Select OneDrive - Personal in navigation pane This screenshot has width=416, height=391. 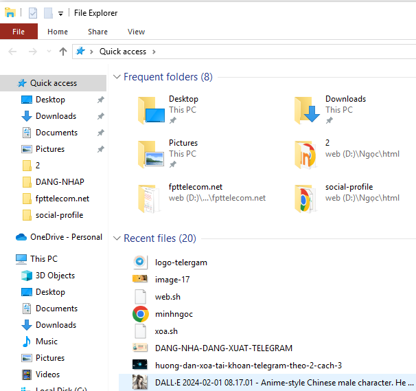66,236
